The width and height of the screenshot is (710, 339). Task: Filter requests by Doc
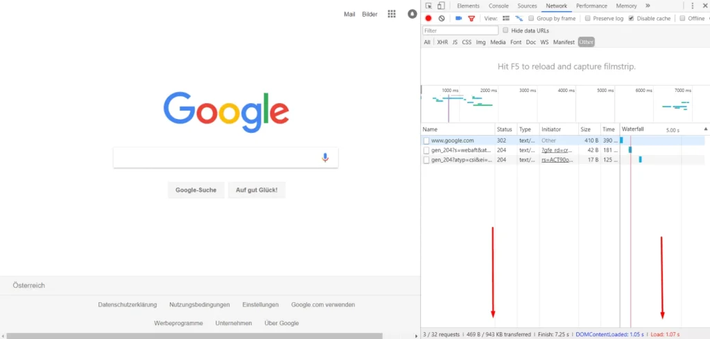click(x=530, y=42)
